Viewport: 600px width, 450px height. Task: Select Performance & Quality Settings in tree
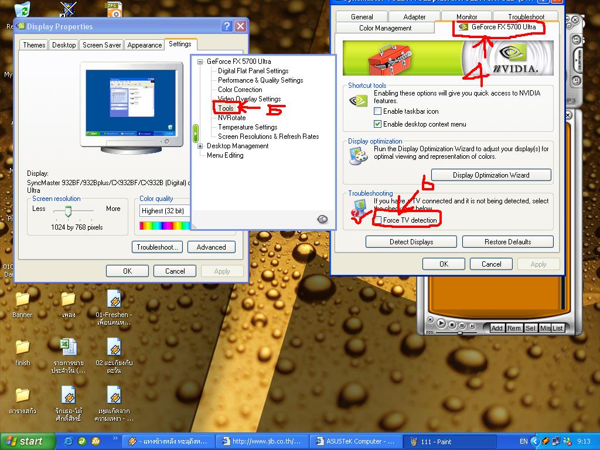point(260,80)
